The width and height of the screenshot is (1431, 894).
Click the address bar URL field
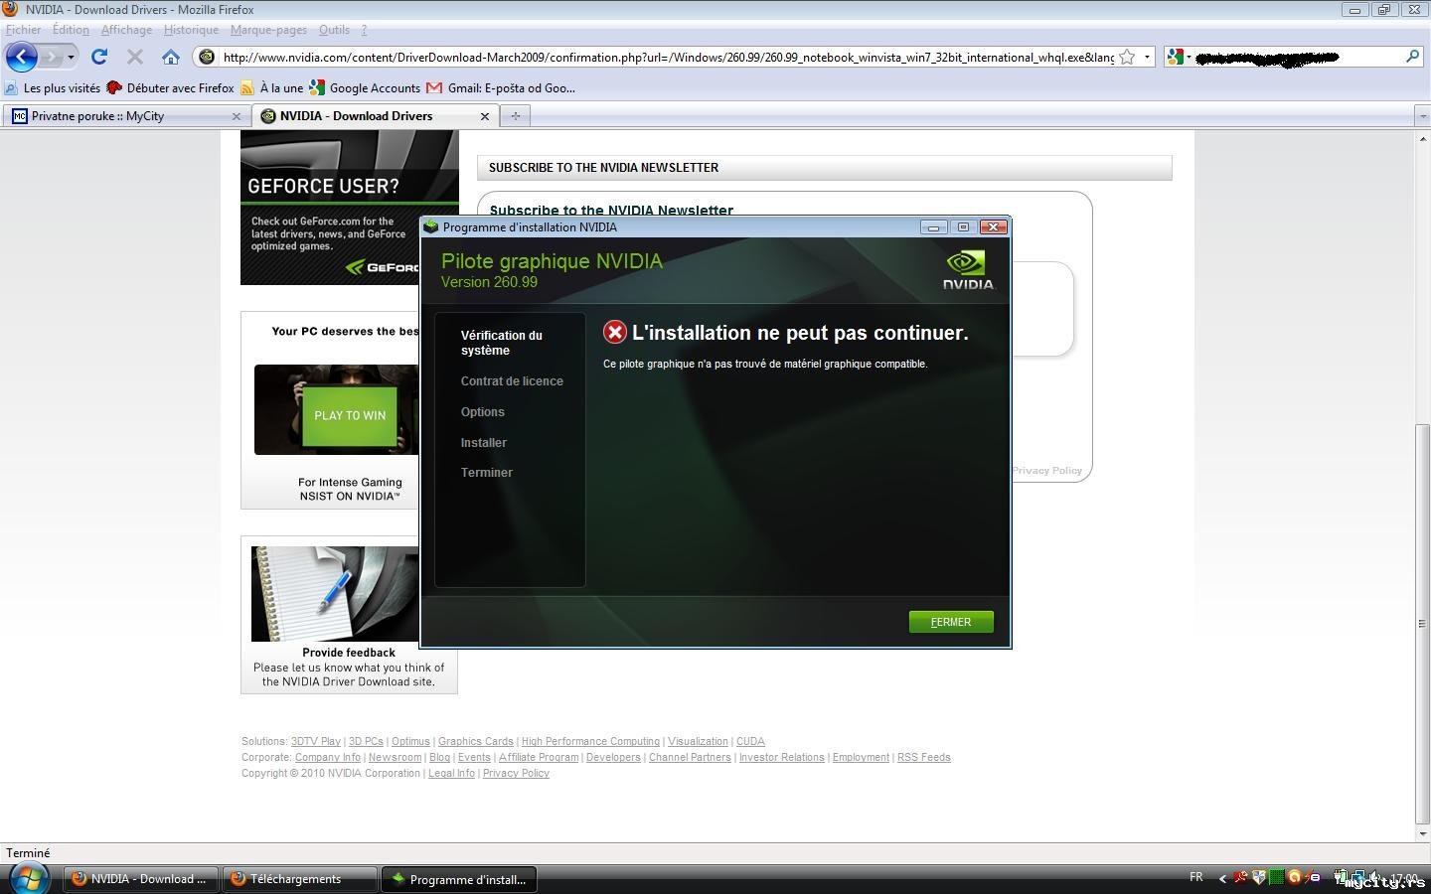click(x=667, y=57)
